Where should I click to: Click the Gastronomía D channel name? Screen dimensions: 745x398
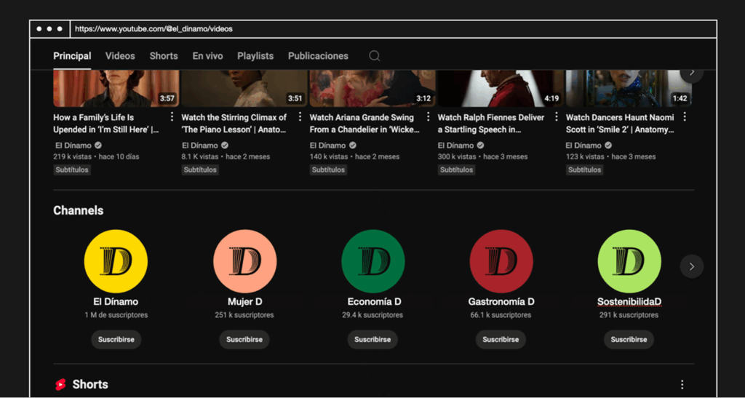(501, 301)
